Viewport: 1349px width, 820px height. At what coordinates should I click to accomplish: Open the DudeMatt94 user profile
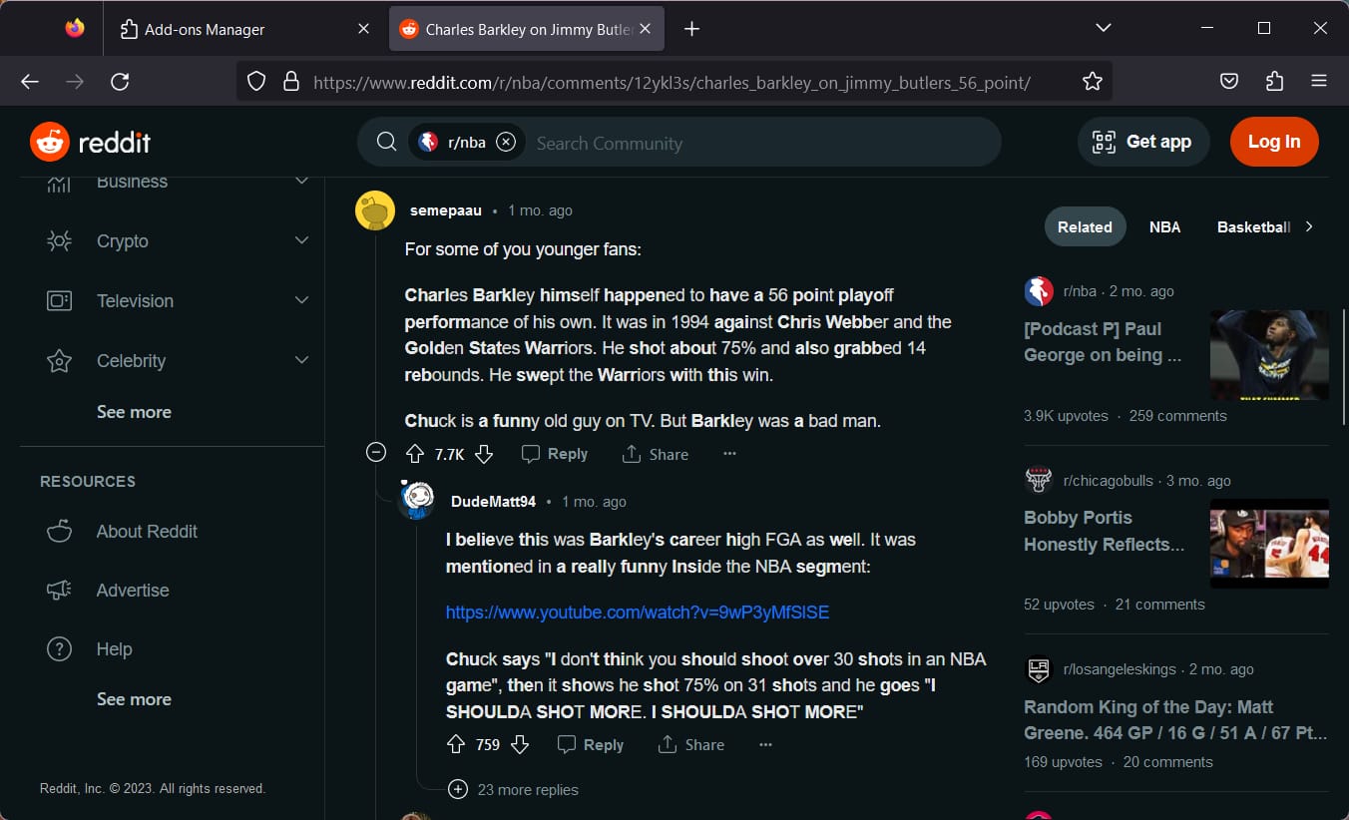pyautogui.click(x=493, y=502)
